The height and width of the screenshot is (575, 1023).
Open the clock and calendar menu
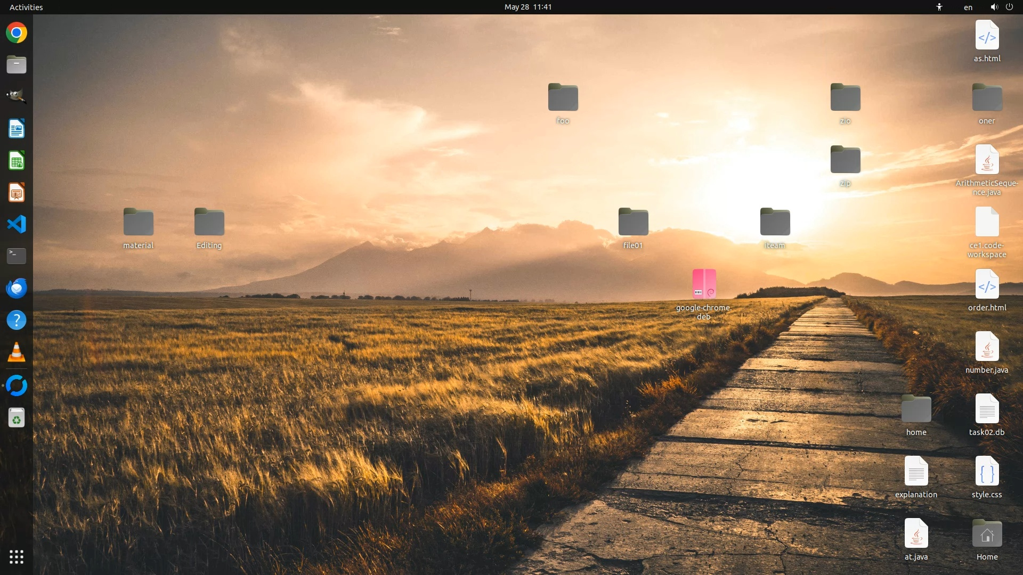click(x=527, y=7)
